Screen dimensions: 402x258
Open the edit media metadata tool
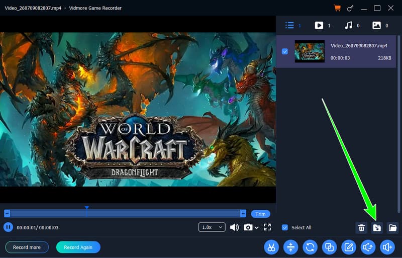point(349,247)
